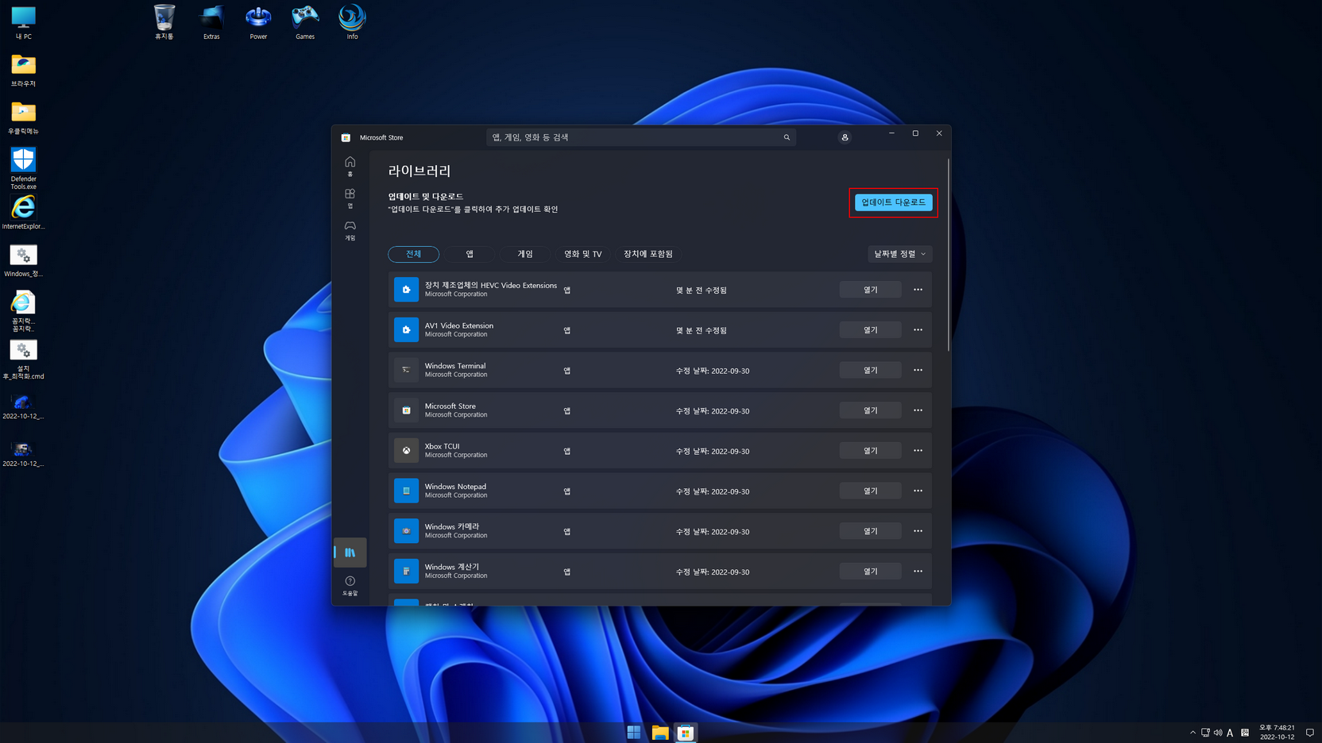This screenshot has width=1322, height=743.
Task: Select the Games desktop icon
Action: click(x=305, y=22)
